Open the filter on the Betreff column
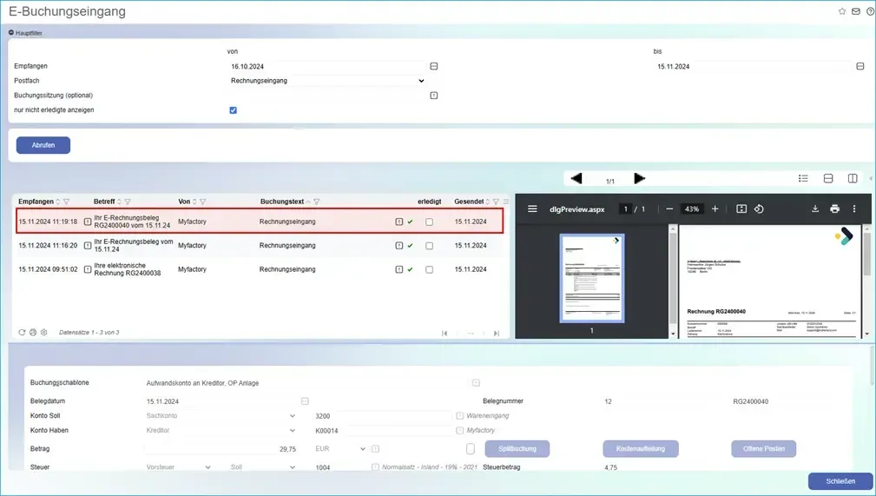 click(x=128, y=202)
